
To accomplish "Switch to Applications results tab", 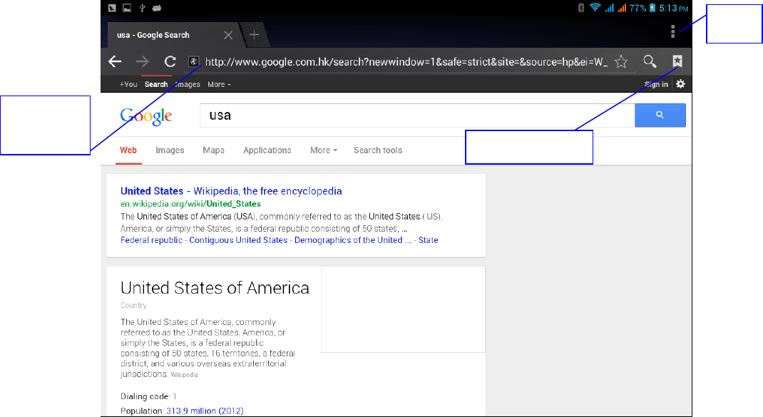I will tap(267, 150).
